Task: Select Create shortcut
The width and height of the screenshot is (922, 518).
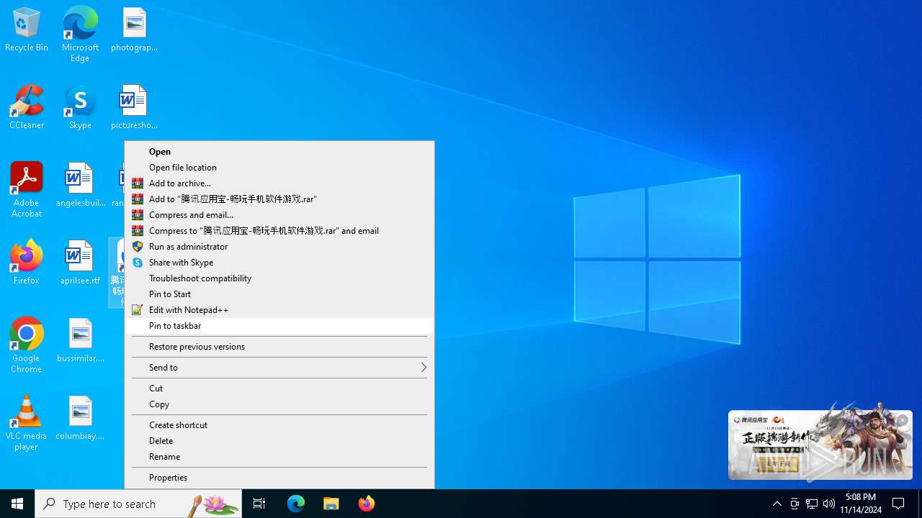Action: (279, 425)
